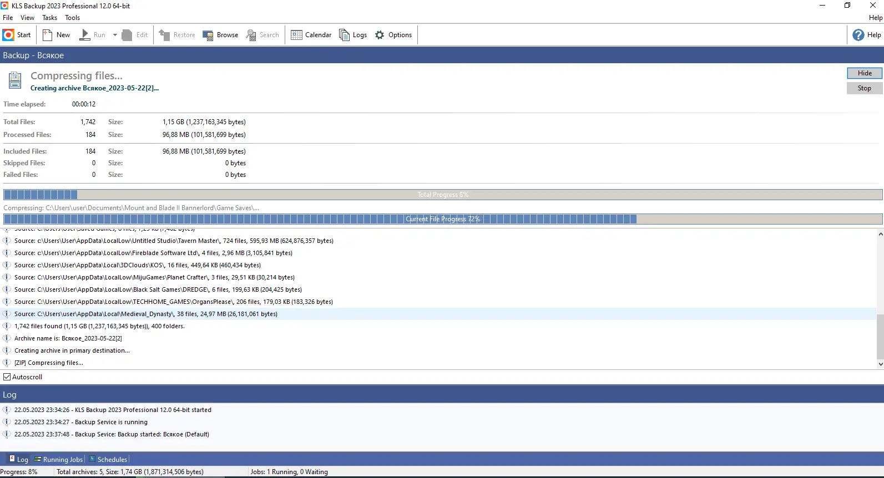Select the '[ZIP] Compressing files' log entry

pos(438,363)
